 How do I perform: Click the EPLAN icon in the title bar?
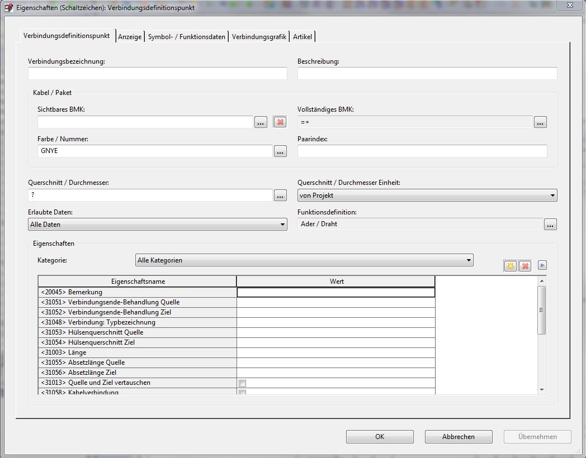[8, 7]
